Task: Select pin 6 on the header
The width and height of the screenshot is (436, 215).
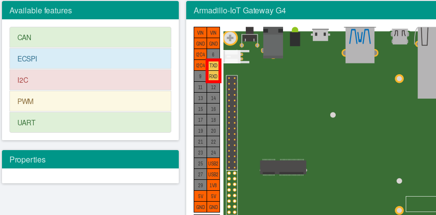Action: pyautogui.click(x=213, y=54)
